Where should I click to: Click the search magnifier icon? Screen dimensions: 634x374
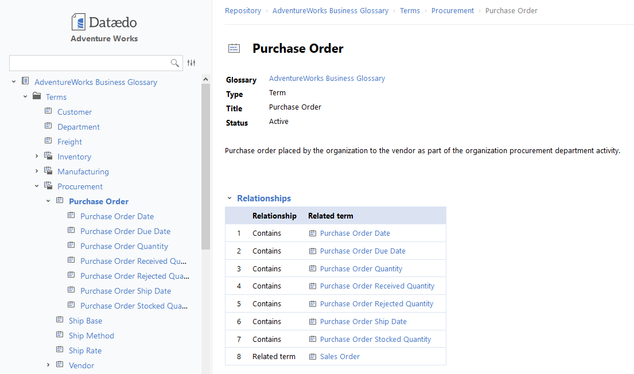tap(175, 63)
